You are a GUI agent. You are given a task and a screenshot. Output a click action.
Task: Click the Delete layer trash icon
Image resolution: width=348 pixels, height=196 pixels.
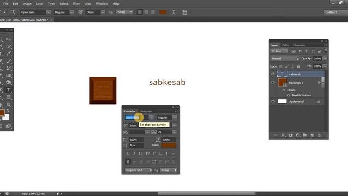tap(319, 135)
